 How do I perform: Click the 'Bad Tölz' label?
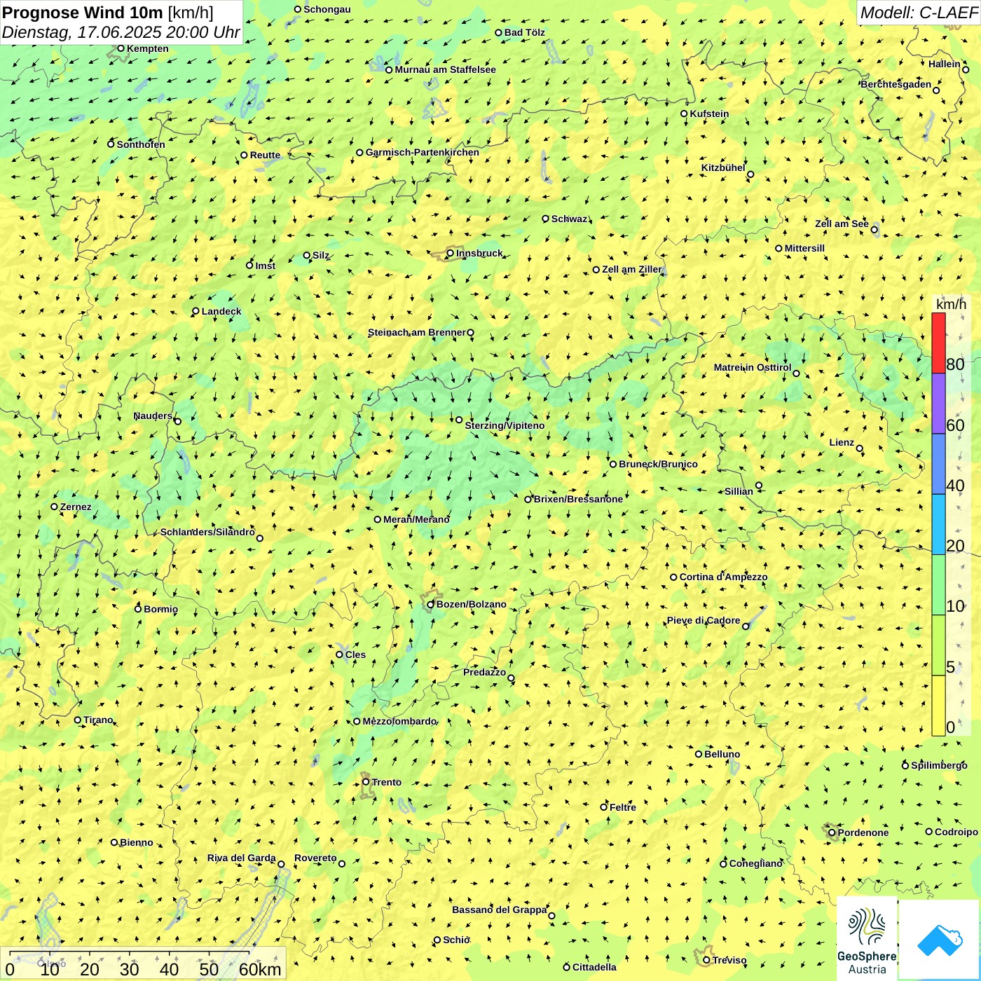[x=525, y=32]
